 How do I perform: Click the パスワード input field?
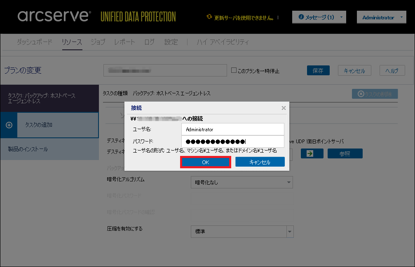[x=232, y=142]
